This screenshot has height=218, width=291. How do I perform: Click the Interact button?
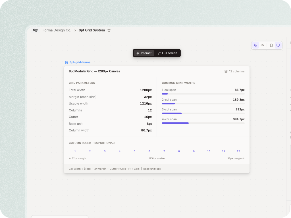tap(144, 53)
